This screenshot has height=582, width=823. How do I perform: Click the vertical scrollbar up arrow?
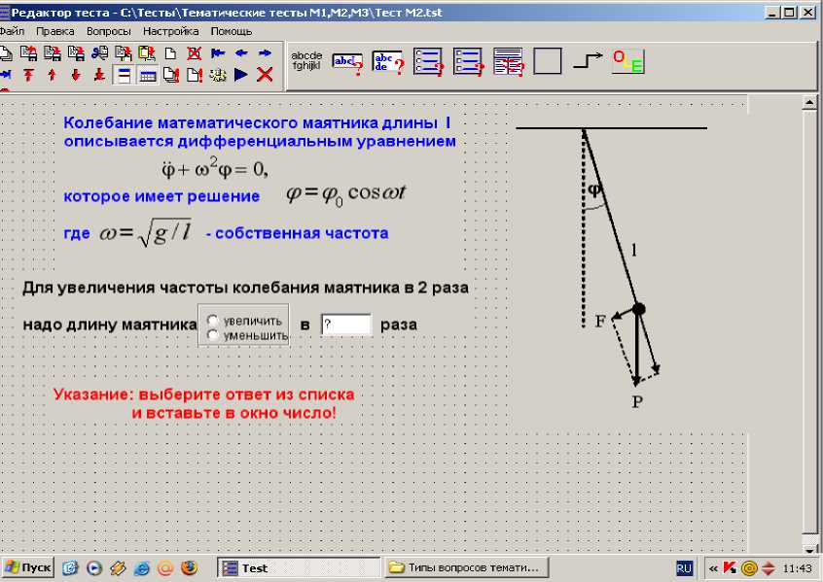click(x=808, y=102)
